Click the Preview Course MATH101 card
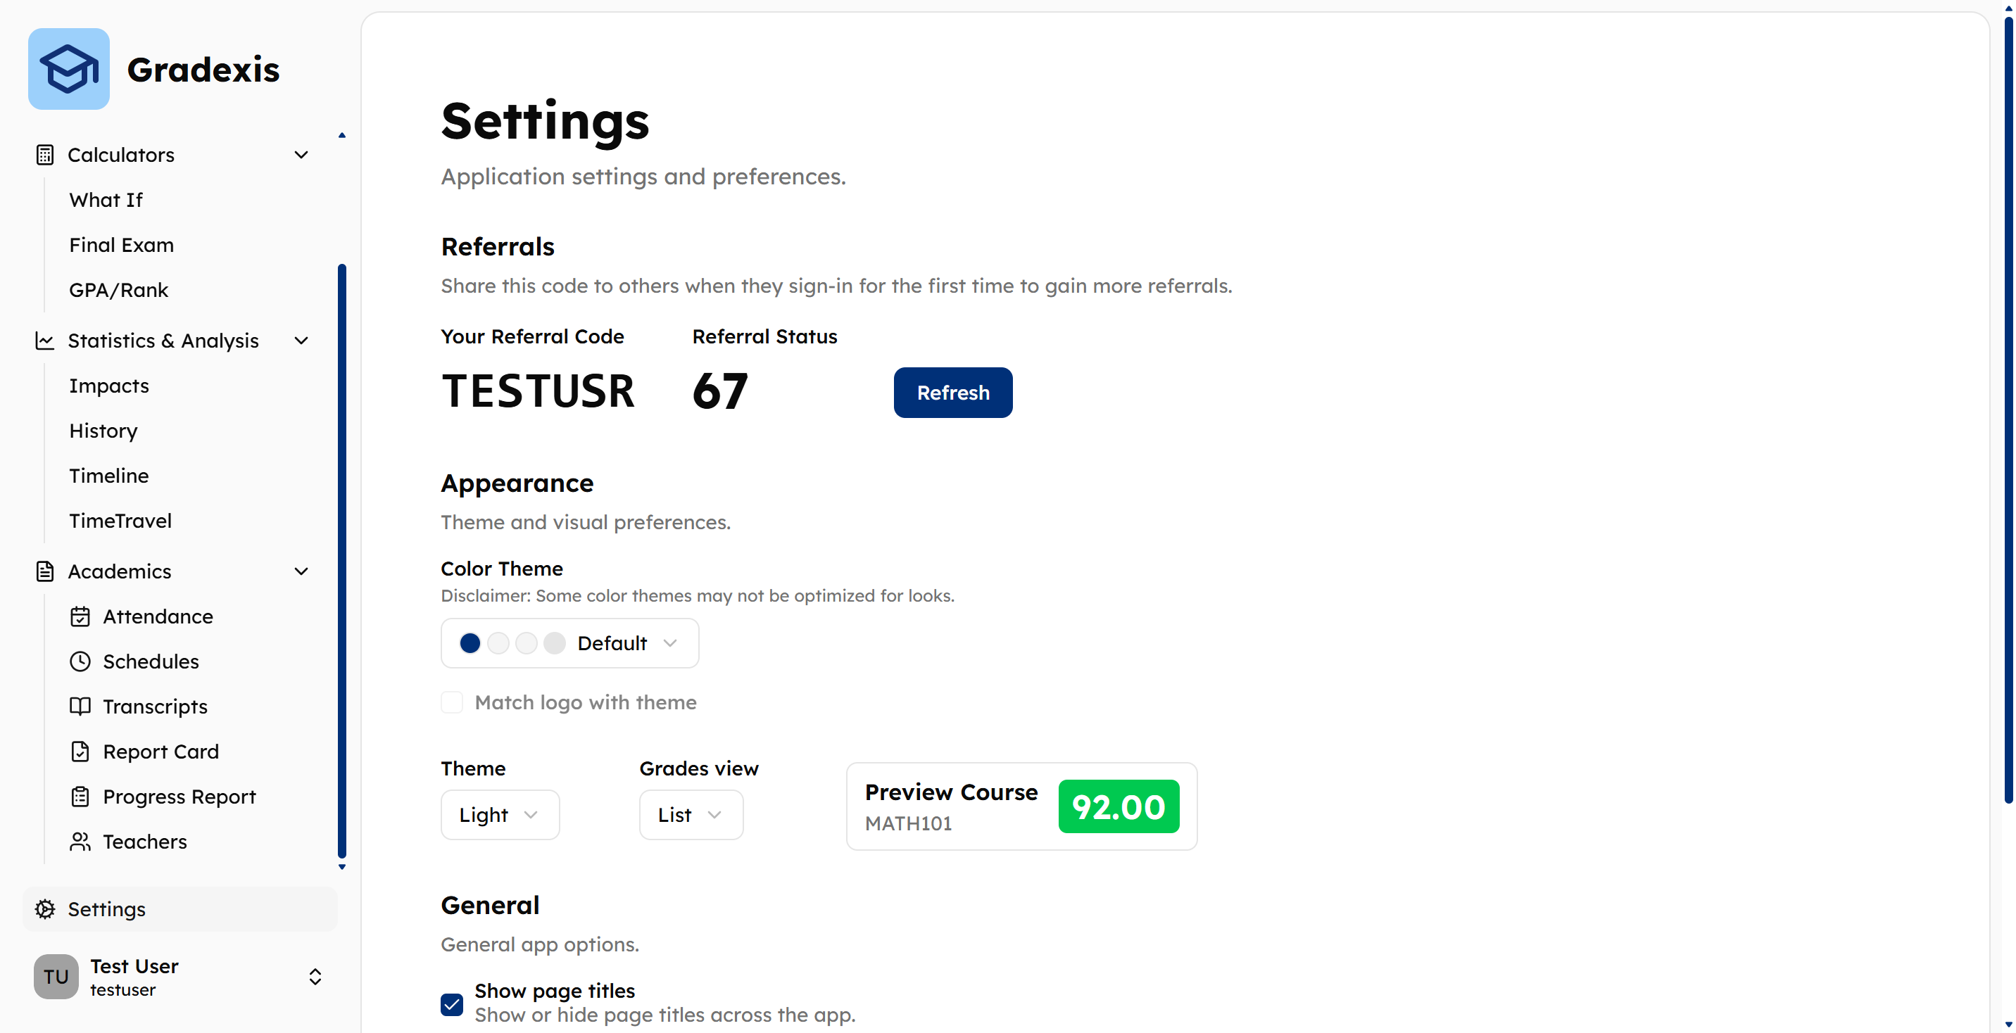The width and height of the screenshot is (2016, 1033). 1021,806
